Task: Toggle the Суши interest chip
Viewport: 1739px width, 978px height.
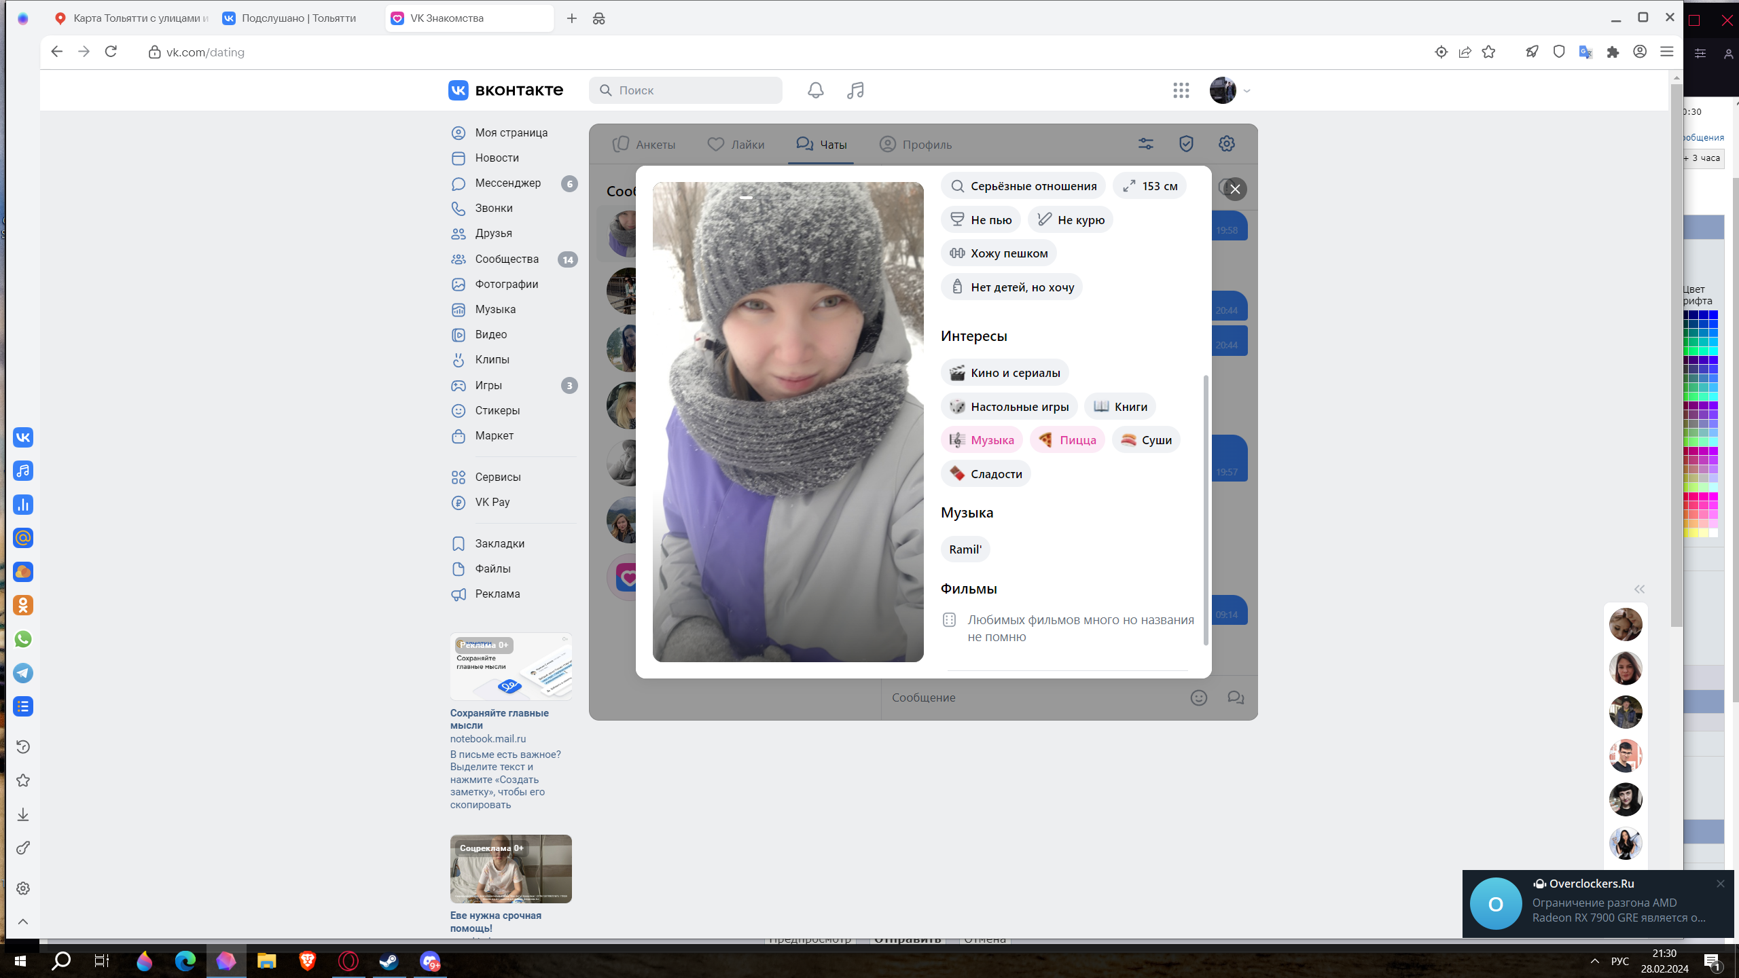Action: pos(1146,440)
